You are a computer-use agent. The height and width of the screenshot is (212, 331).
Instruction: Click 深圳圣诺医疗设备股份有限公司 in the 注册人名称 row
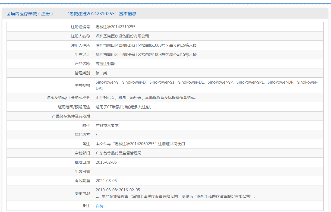pyautogui.click(x=122, y=36)
